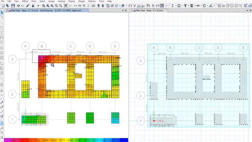This screenshot has width=252, height=142.
Task: Select the pointer tool in left toolbar
Action: 2,12
